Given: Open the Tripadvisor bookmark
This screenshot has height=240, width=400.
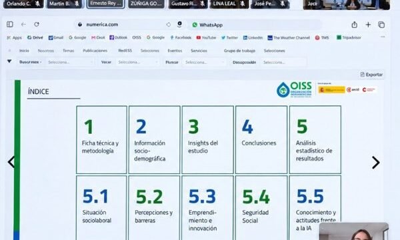Looking at the screenshot, I should (349, 37).
